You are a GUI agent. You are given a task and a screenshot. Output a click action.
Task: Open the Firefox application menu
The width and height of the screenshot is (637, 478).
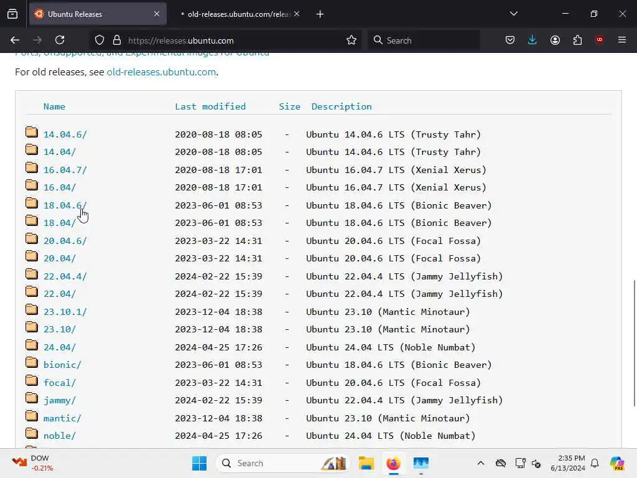622,40
